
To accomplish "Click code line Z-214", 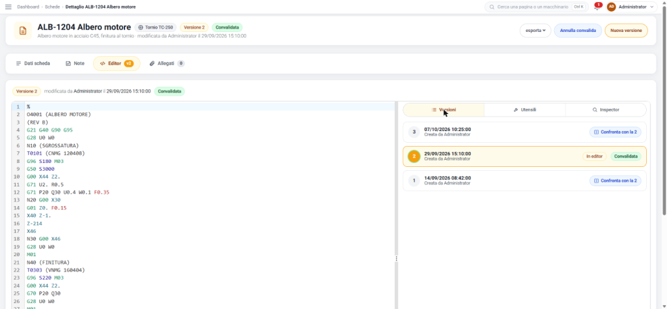I will (x=35, y=224).
